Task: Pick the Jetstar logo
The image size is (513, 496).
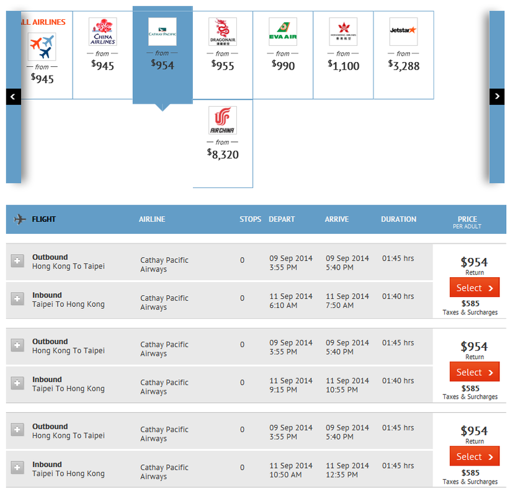Action: 403,32
